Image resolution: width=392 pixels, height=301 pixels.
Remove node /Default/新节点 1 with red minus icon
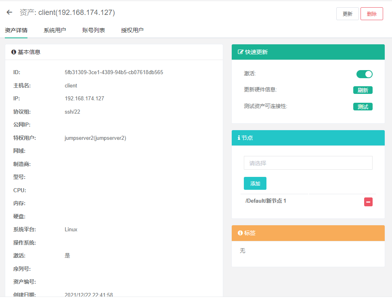click(368, 201)
